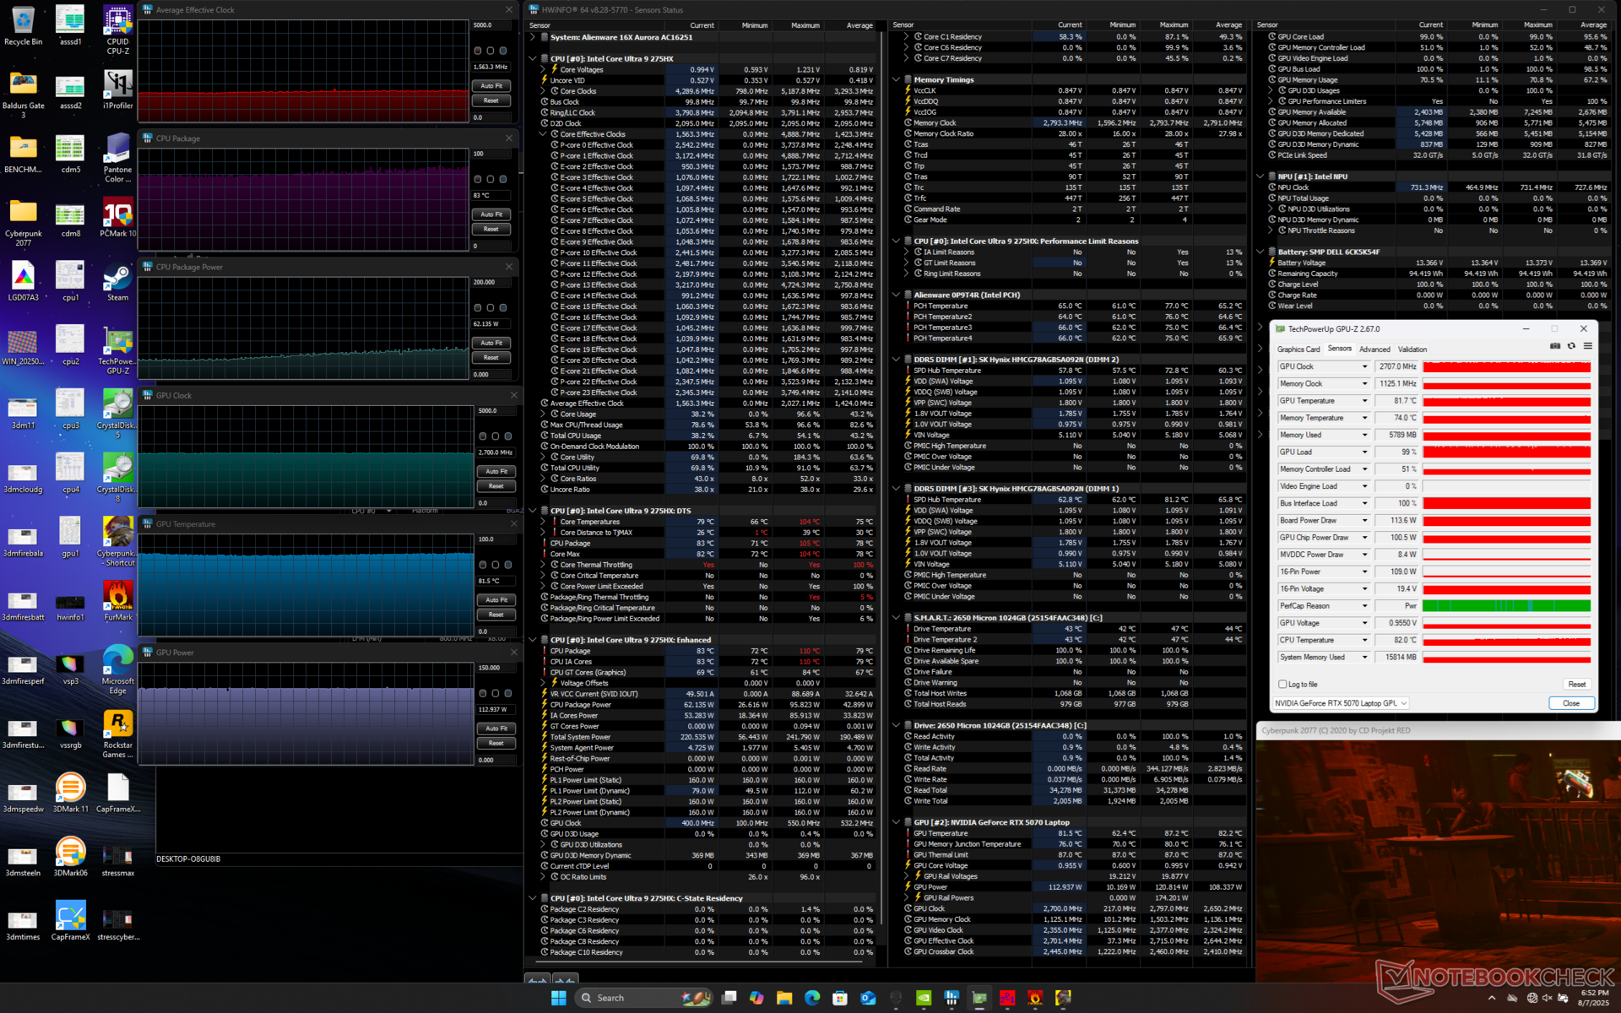Collapse the Memory Timings sensor group
Image resolution: width=1621 pixels, height=1013 pixels.
pos(896,80)
